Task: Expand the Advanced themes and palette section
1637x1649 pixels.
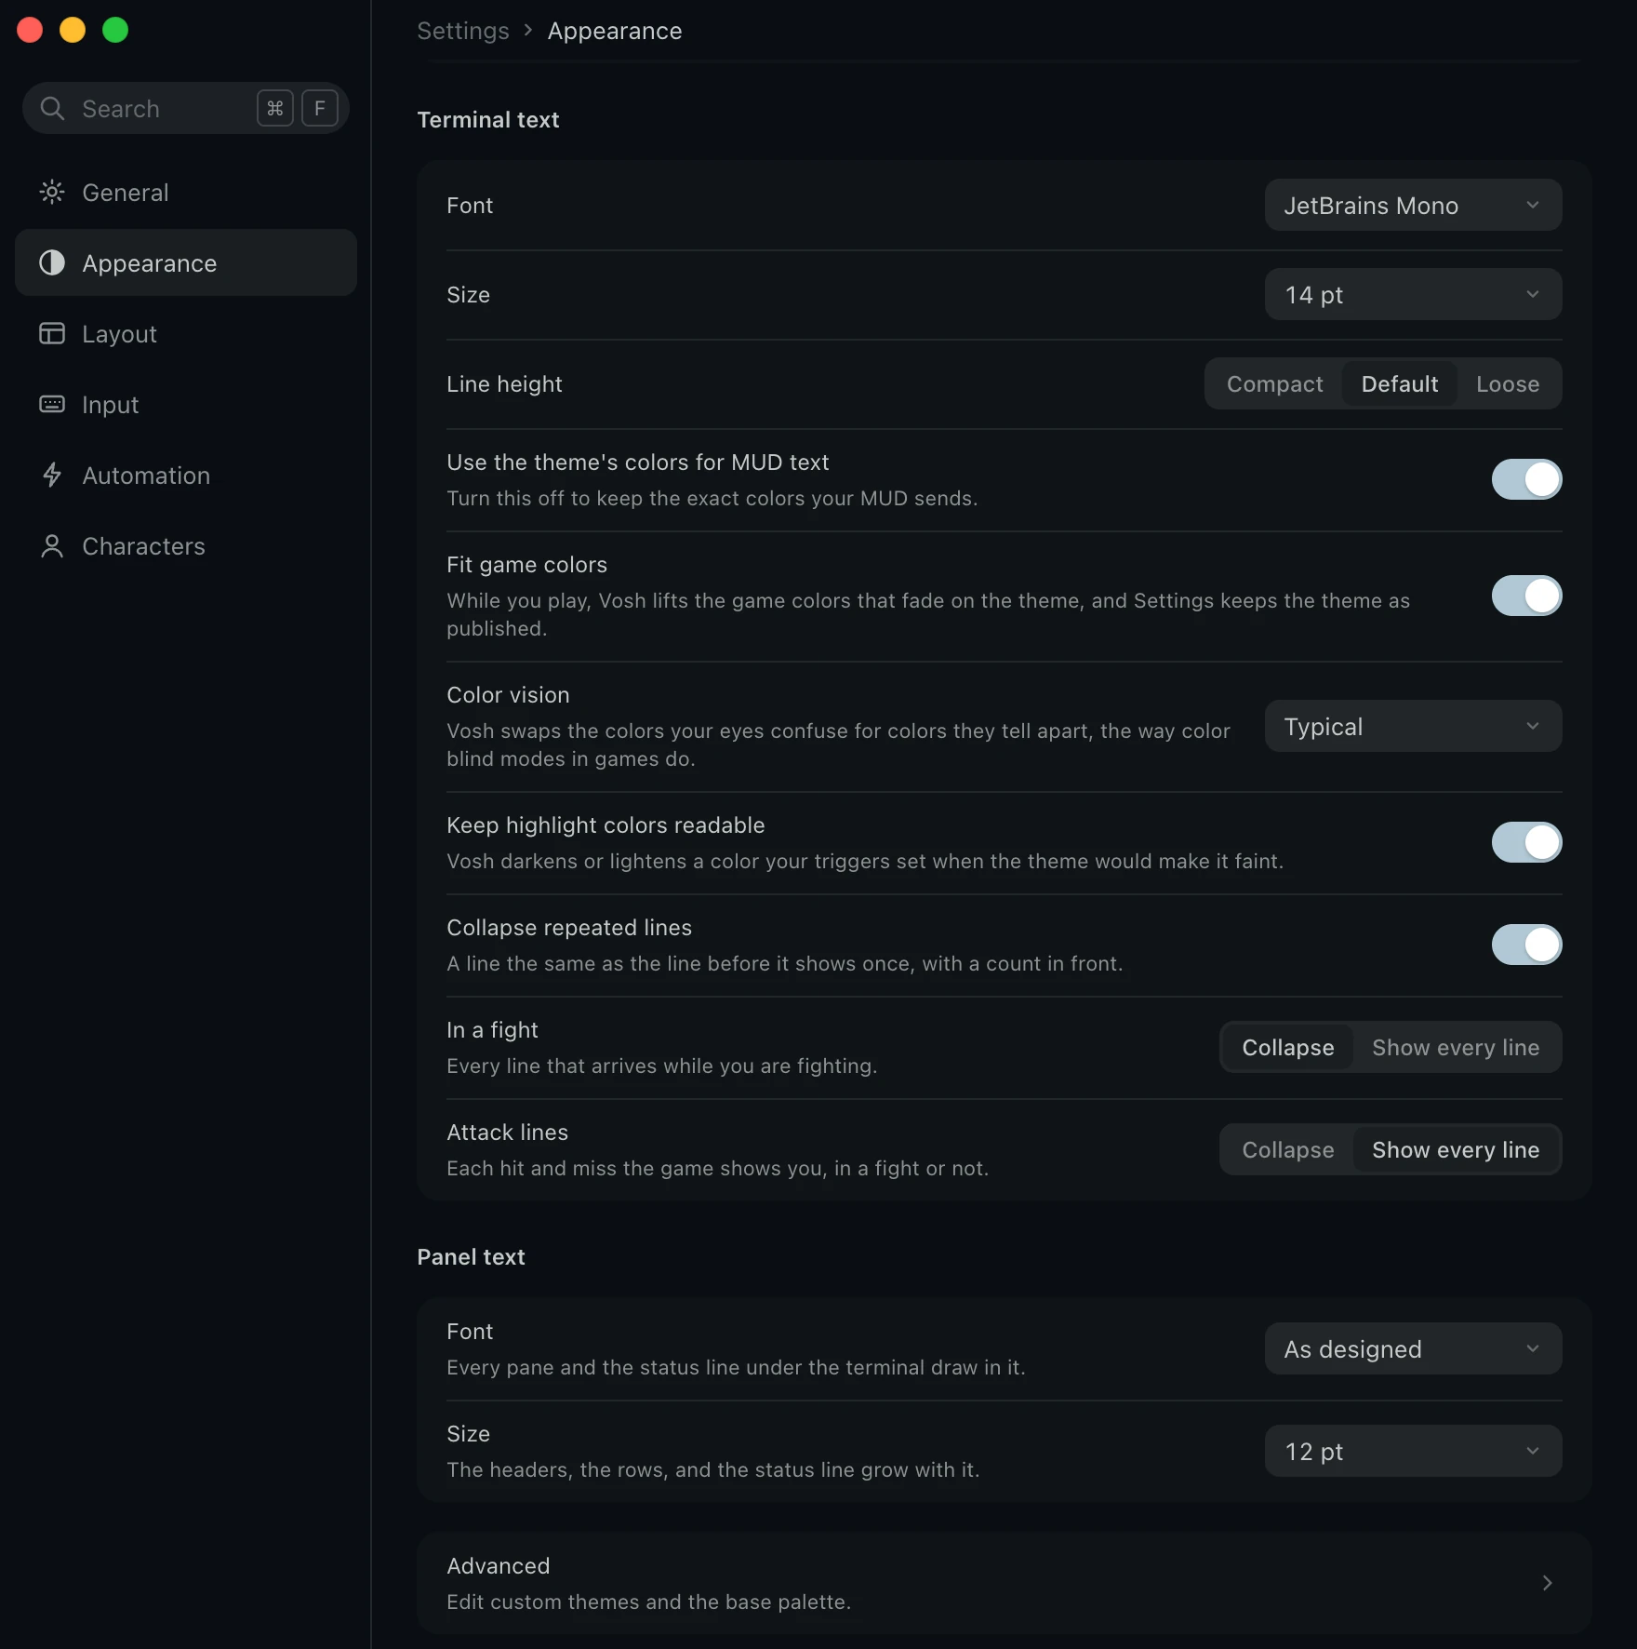Action: [1004, 1583]
